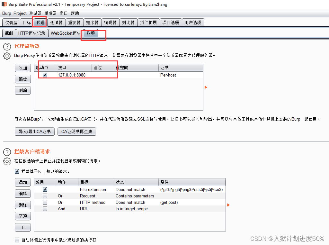
Task: Switch to the 测试器 main tab
Action: point(57,23)
